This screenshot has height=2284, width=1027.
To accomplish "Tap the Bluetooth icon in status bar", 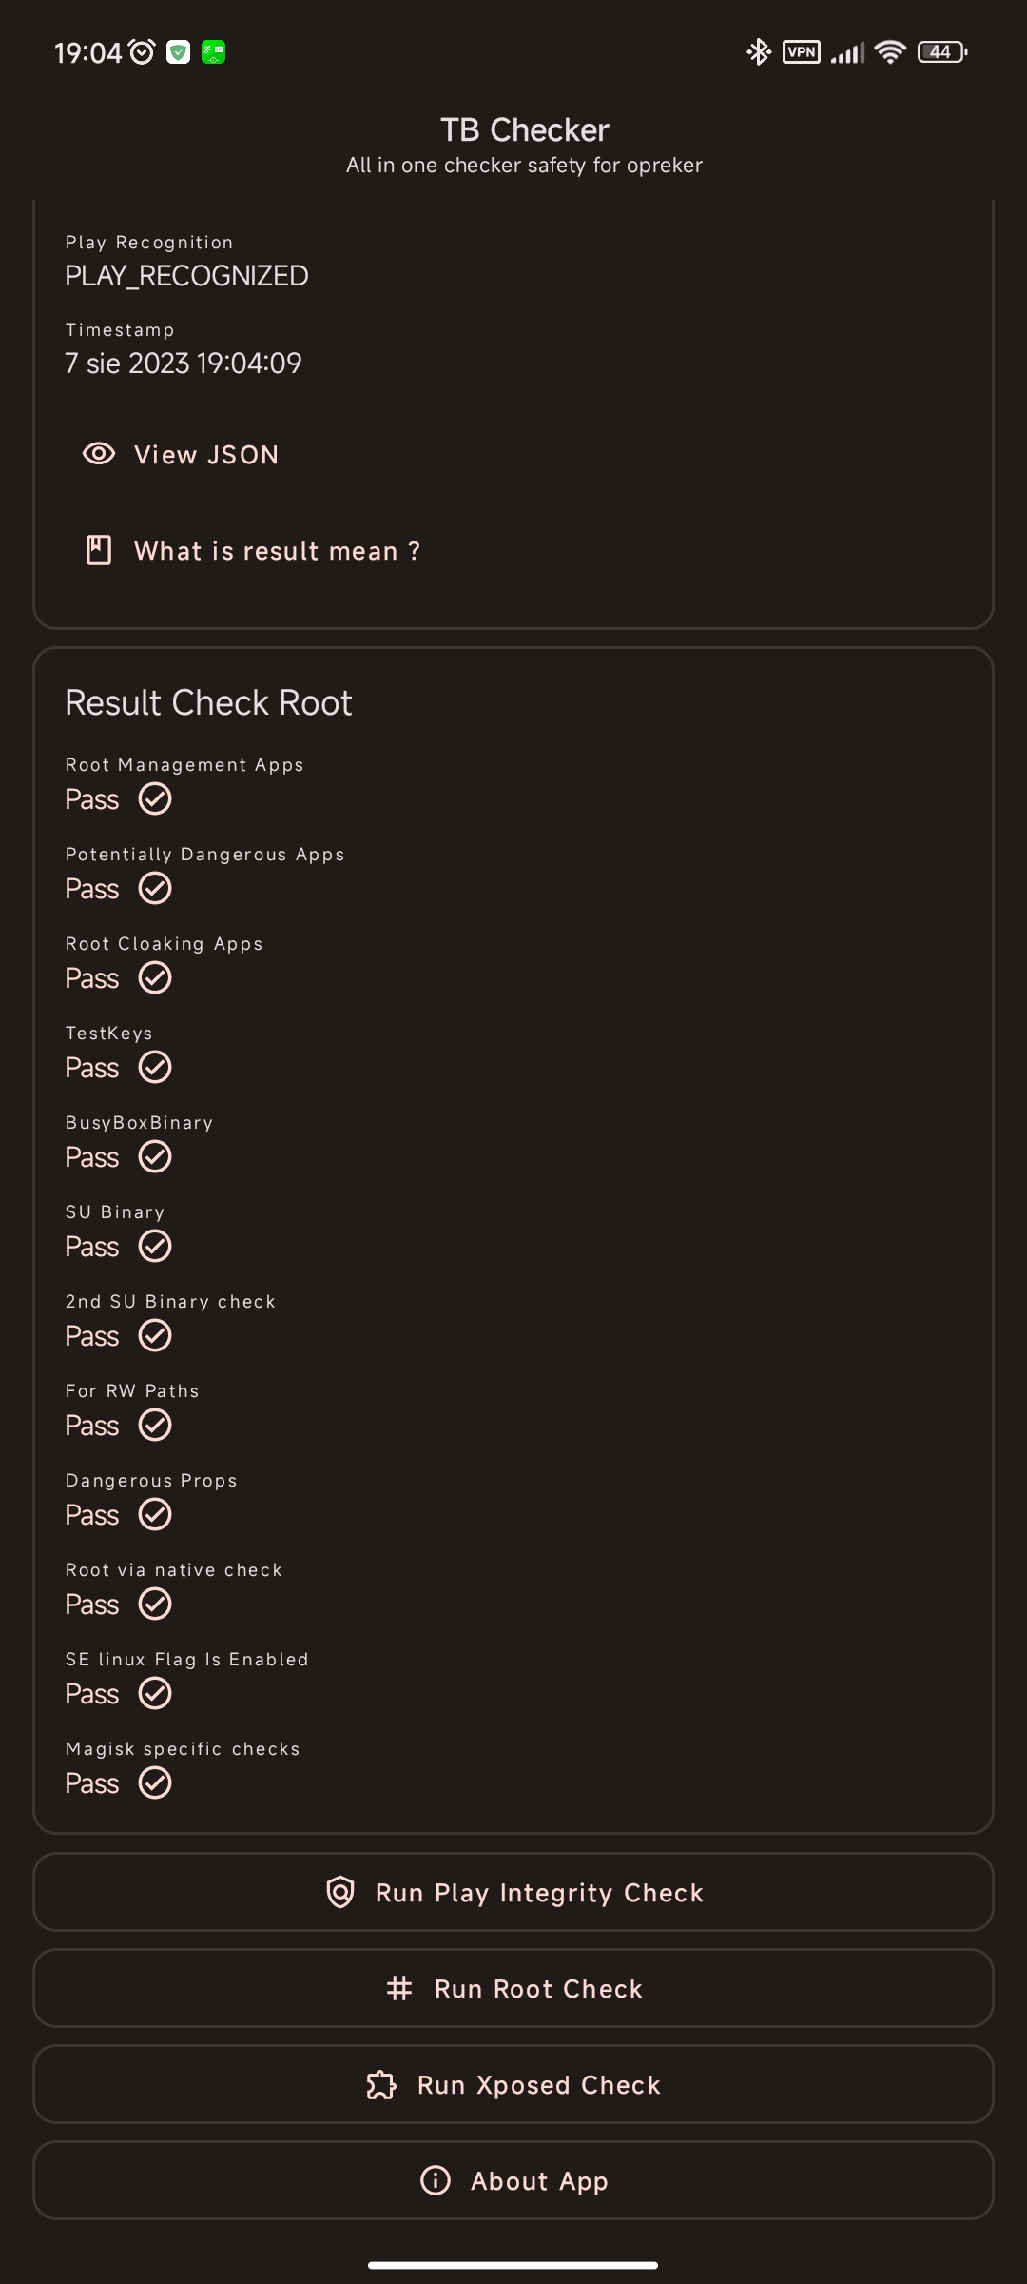I will [758, 51].
